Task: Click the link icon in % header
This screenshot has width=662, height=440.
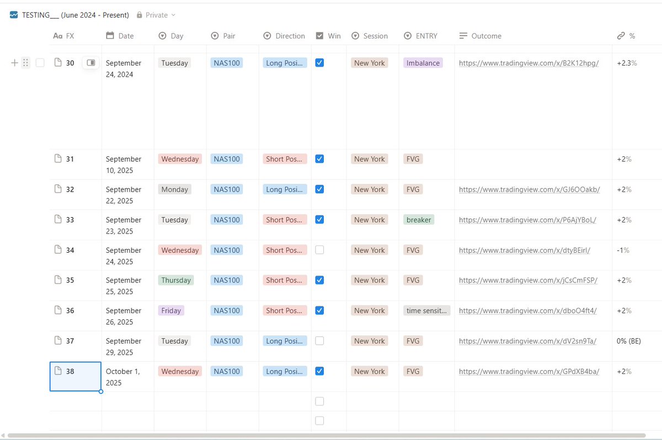Action: pos(621,36)
